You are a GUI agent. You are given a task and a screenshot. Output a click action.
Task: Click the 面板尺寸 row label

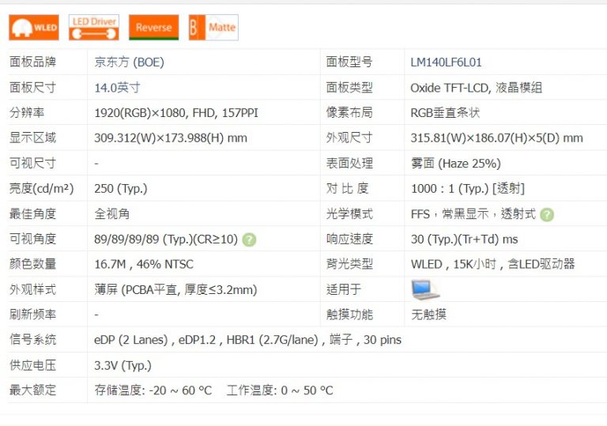tap(33, 88)
